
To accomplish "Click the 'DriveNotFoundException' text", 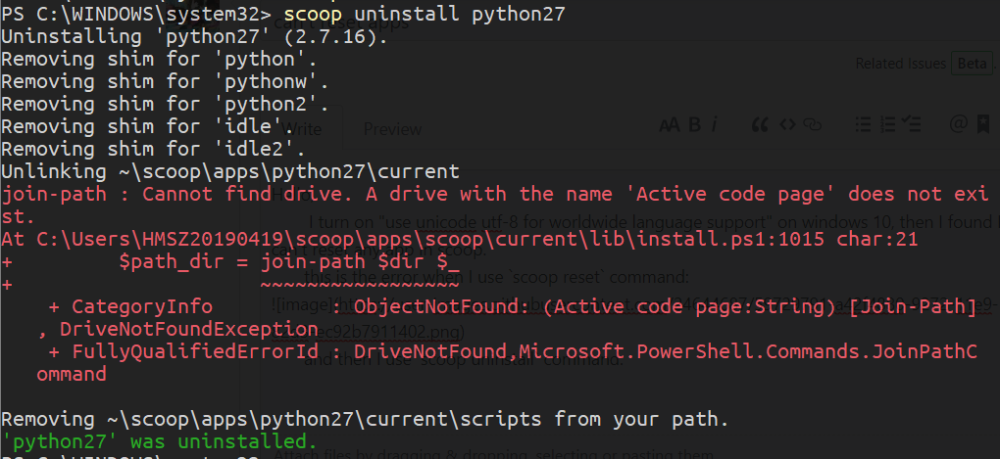I will (189, 329).
